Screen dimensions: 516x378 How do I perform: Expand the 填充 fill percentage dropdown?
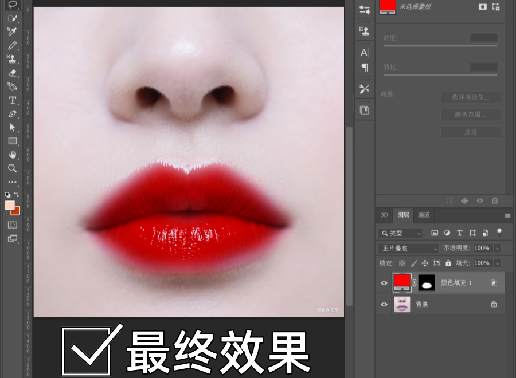[497, 263]
